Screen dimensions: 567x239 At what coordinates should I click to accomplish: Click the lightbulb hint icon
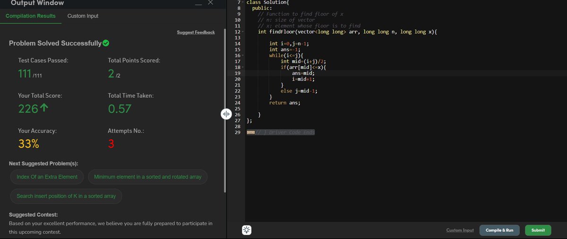click(x=247, y=230)
